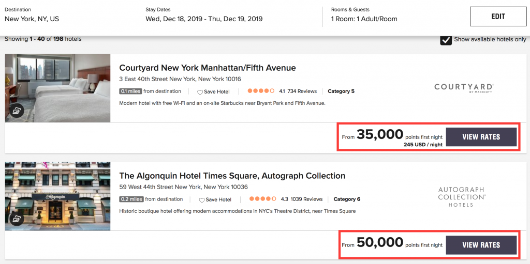Toggle Show available hotels only checkbox
This screenshot has width=530, height=264.
446,40
